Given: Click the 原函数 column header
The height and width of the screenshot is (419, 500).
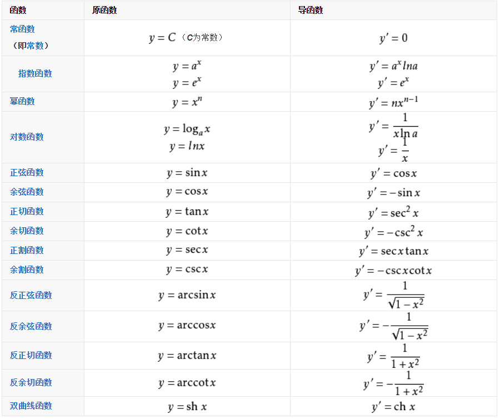Looking at the screenshot, I should pos(104,11).
